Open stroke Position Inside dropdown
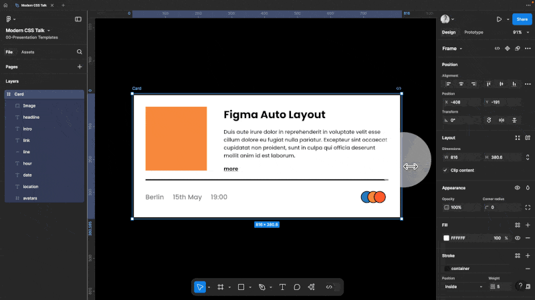This screenshot has width=535, height=300. [463, 287]
